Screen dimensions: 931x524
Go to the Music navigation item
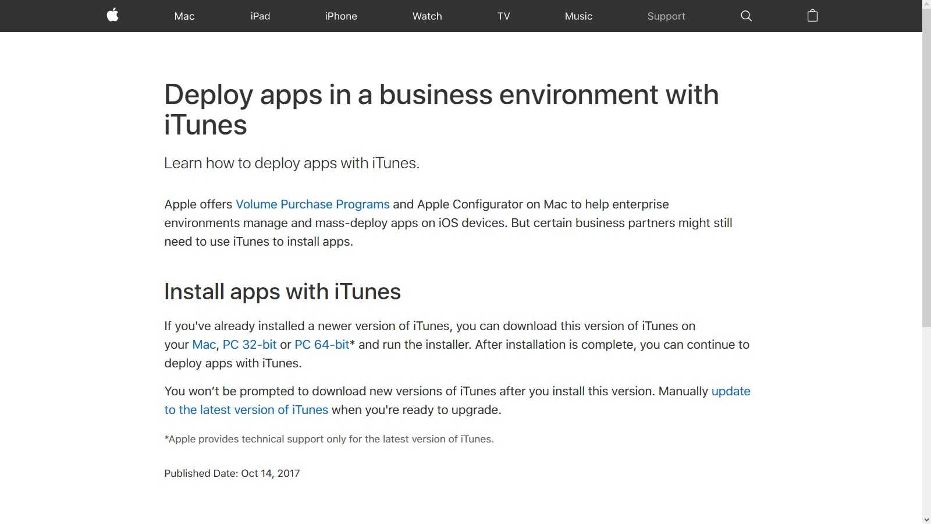tap(578, 16)
